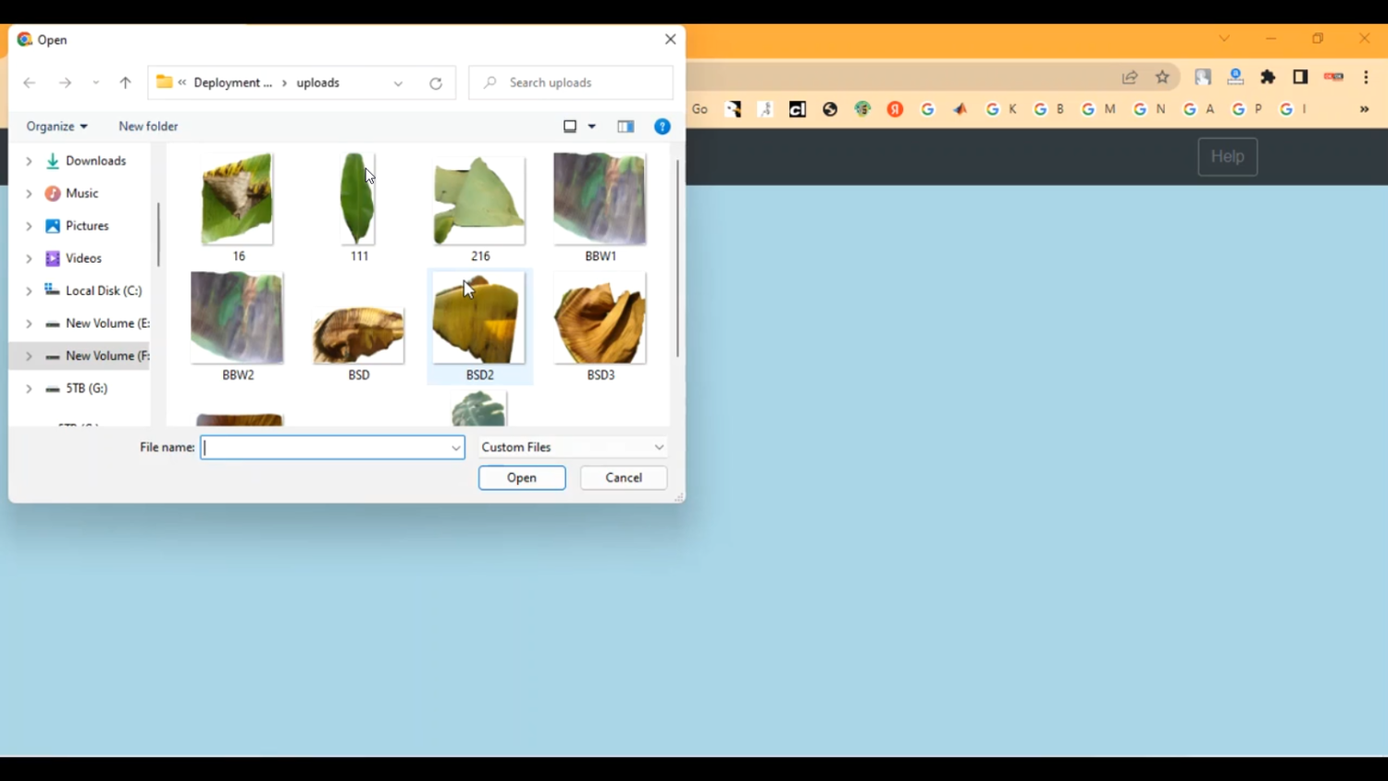Share this page icon in Chrome

[x=1130, y=78]
